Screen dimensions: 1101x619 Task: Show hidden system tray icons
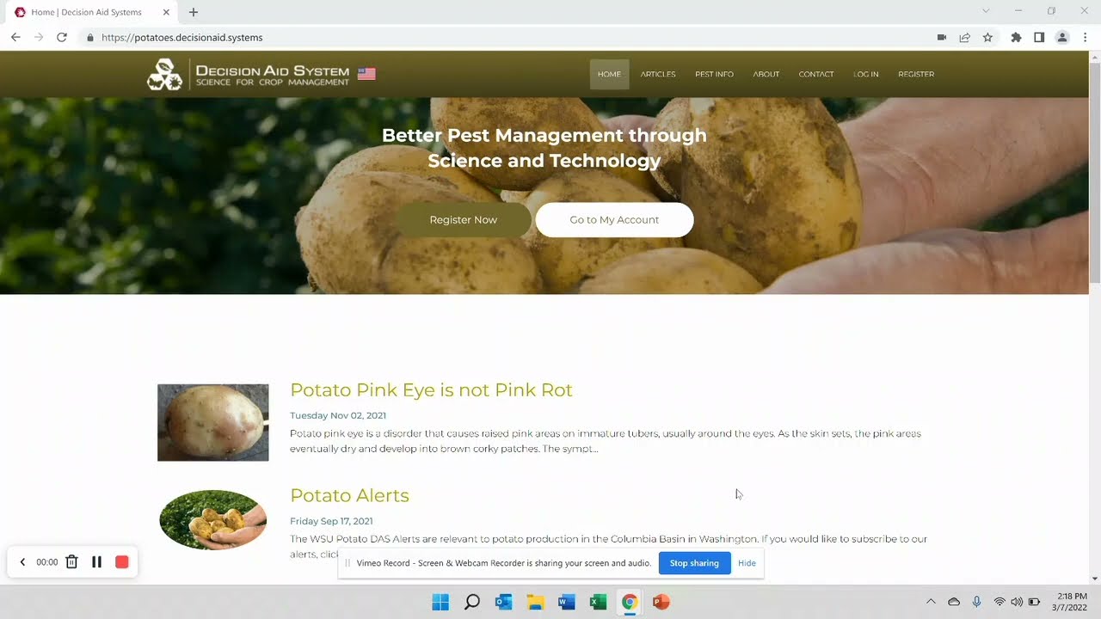click(x=931, y=602)
